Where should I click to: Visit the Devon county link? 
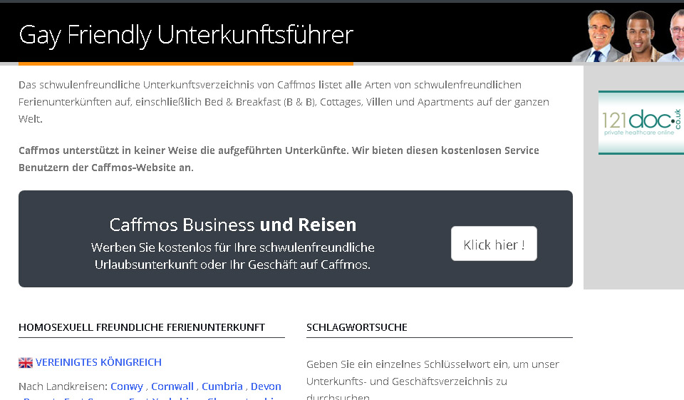click(266, 386)
